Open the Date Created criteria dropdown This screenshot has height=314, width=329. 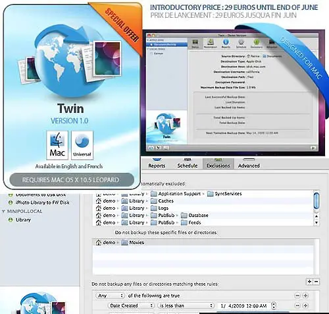click(131, 305)
